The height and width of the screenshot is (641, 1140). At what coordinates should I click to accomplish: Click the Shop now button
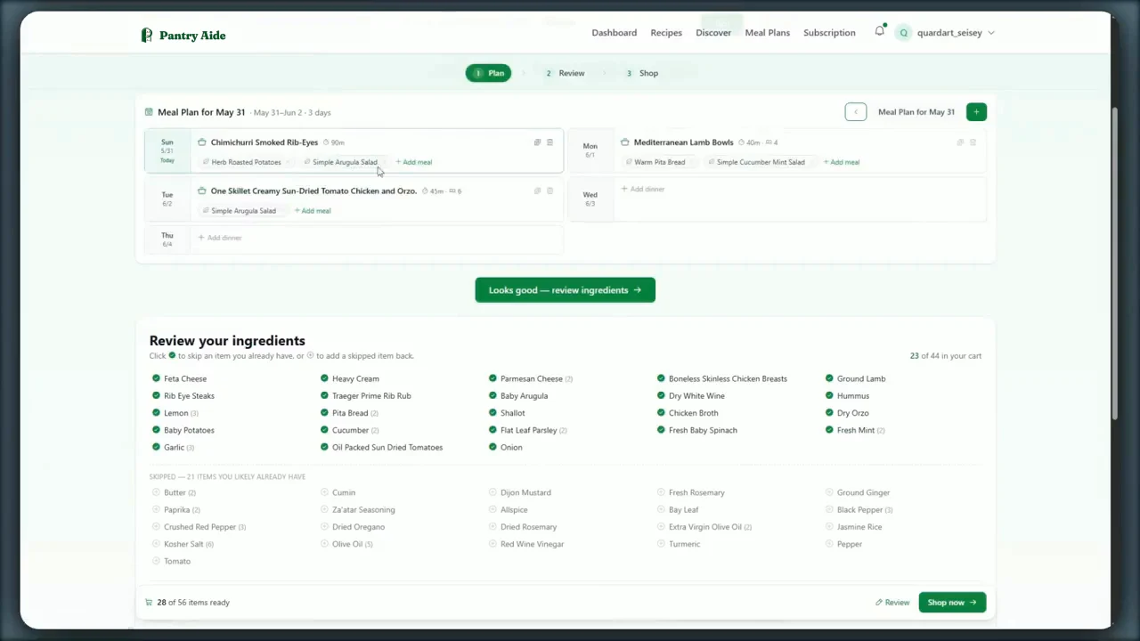point(952,603)
